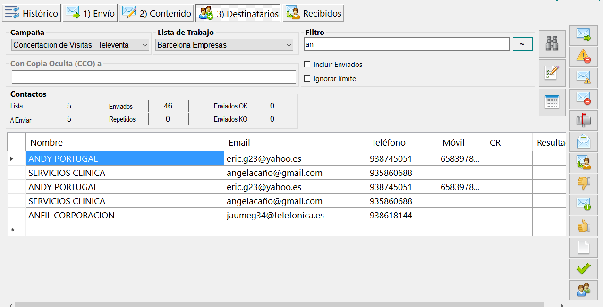603x307 pixels.
Task: Open the Recibidos tab
Action: point(314,14)
